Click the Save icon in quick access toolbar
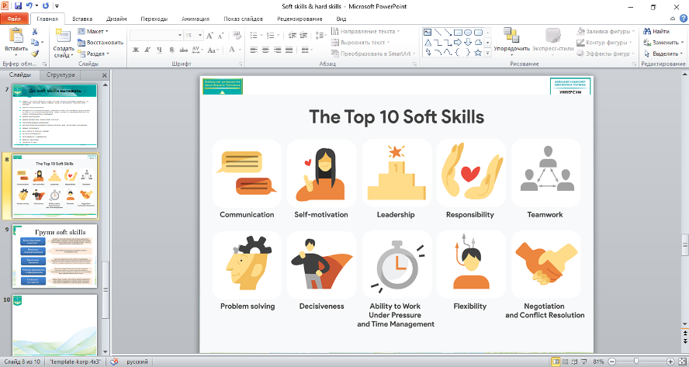Viewport: 689px width, 367px height. [x=18, y=5]
